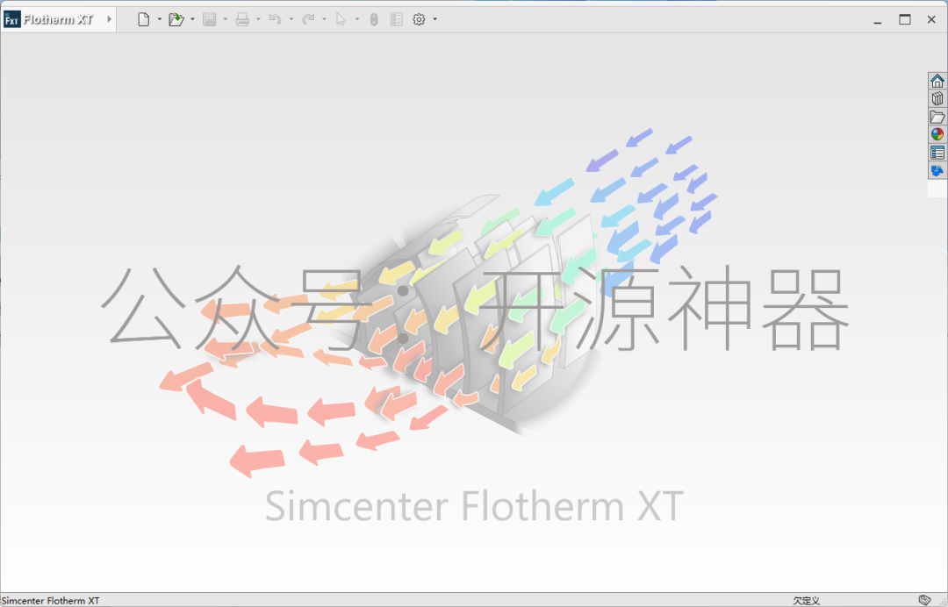Open the custom properties list tab in the sidebar
Screen dimensions: 948x607
pos(937,153)
